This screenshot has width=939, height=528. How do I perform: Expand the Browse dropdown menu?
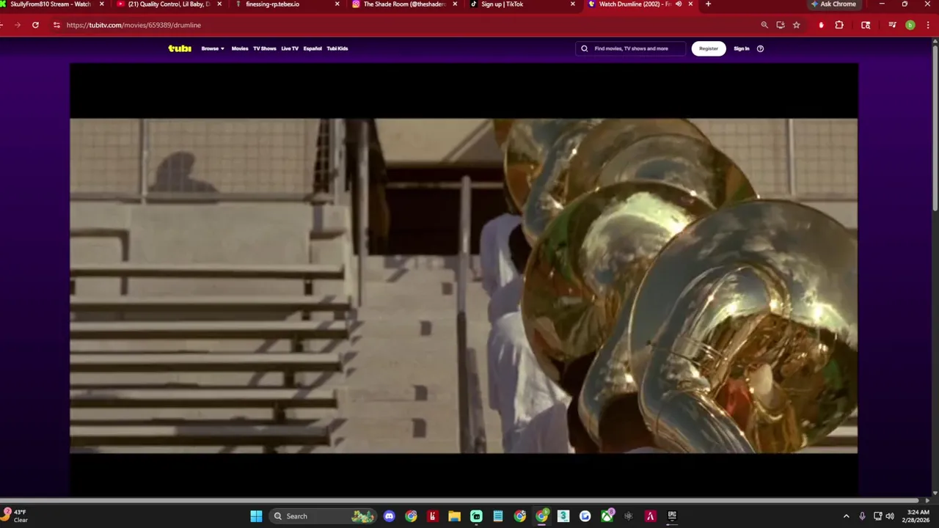[x=213, y=48]
